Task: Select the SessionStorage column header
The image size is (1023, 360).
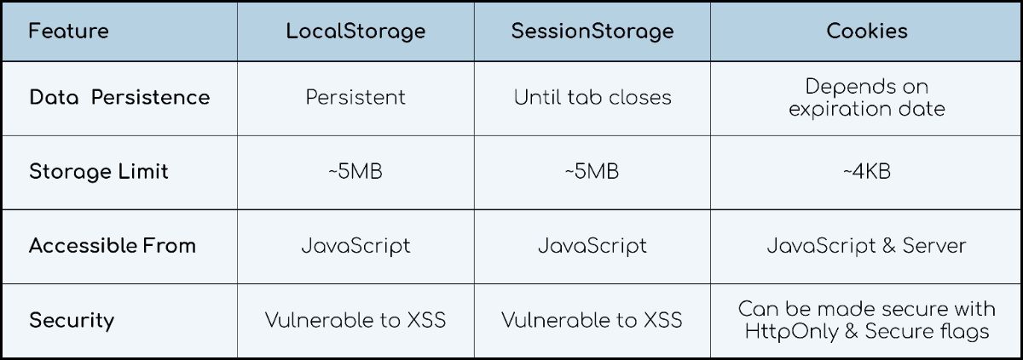Action: click(592, 31)
